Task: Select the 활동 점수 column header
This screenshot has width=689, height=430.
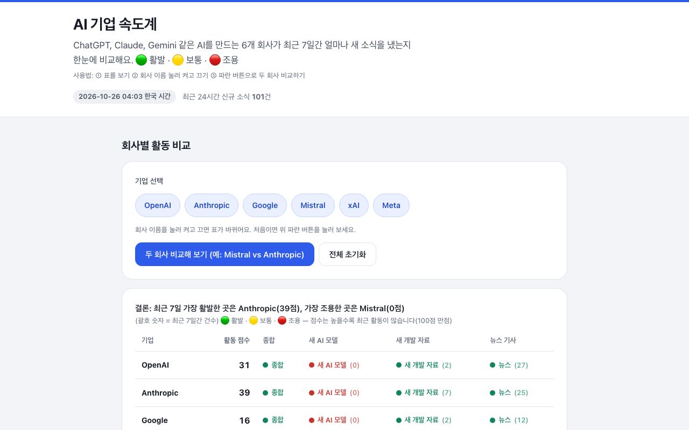Action: point(237,340)
